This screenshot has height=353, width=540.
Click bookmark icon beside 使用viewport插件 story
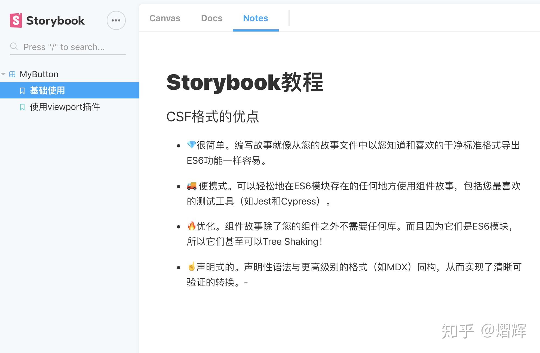click(x=22, y=107)
